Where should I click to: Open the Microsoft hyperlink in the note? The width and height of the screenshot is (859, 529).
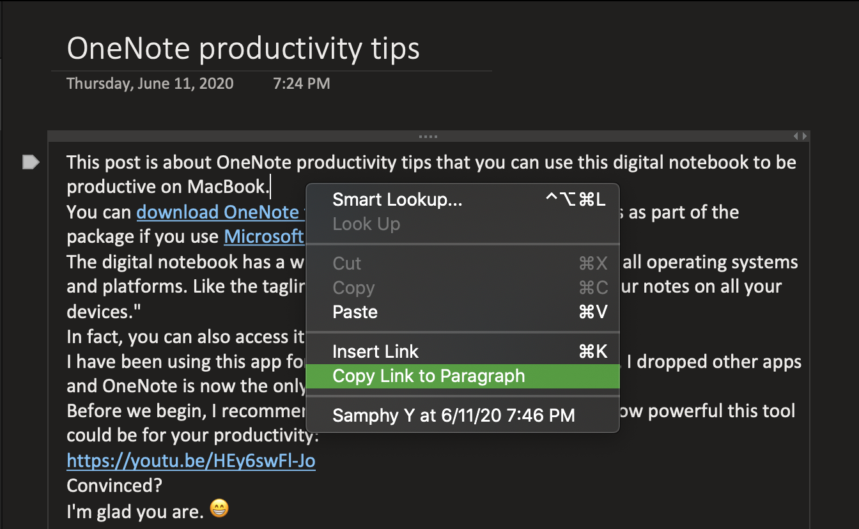pos(265,236)
